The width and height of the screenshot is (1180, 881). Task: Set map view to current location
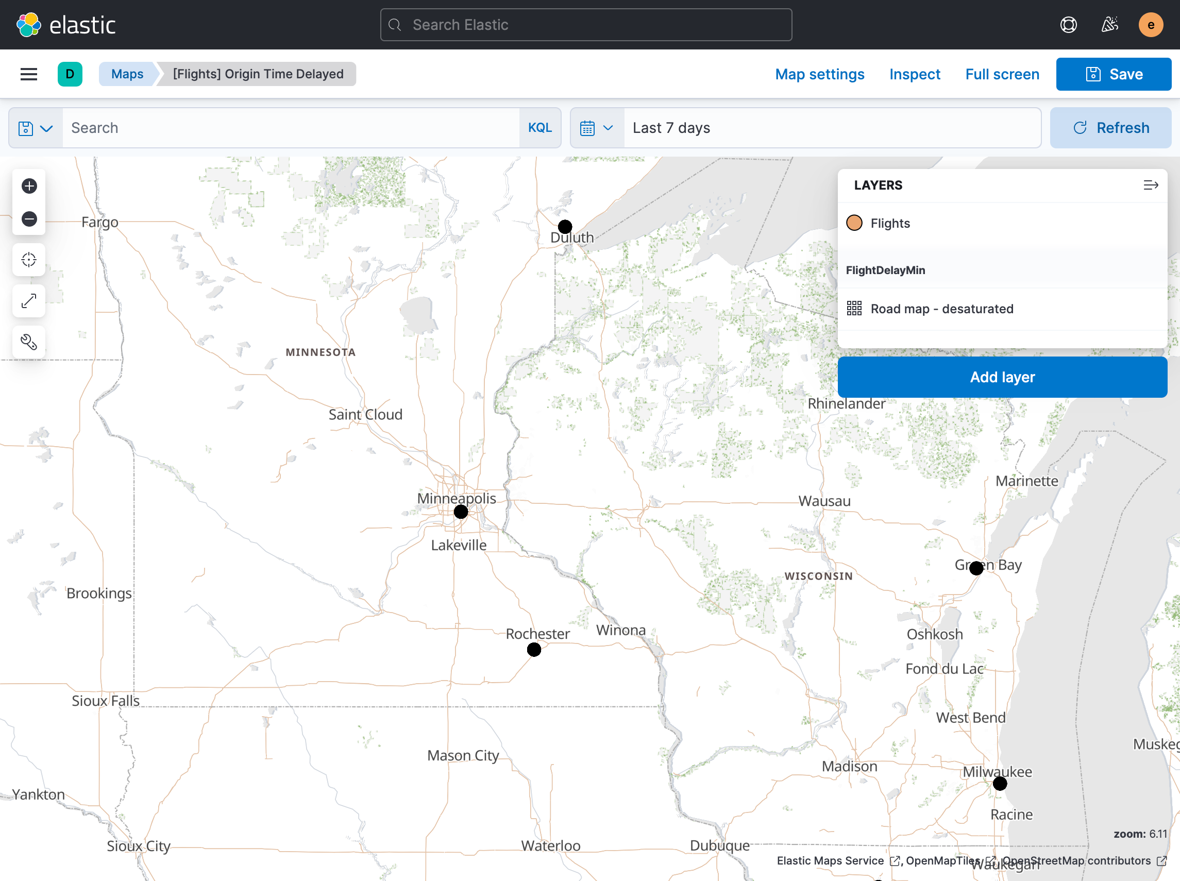pyautogui.click(x=29, y=260)
